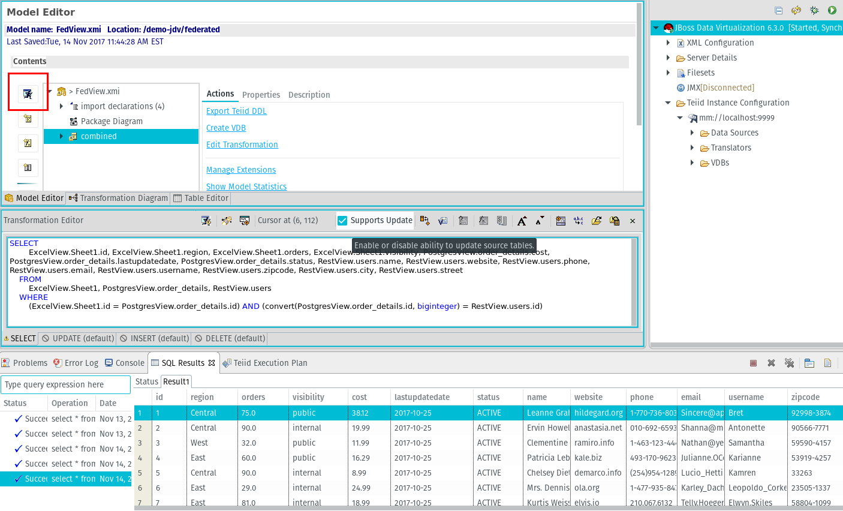Open Teiid Execution Plan tab
Viewport: 843px width, 511px height.
[264, 363]
